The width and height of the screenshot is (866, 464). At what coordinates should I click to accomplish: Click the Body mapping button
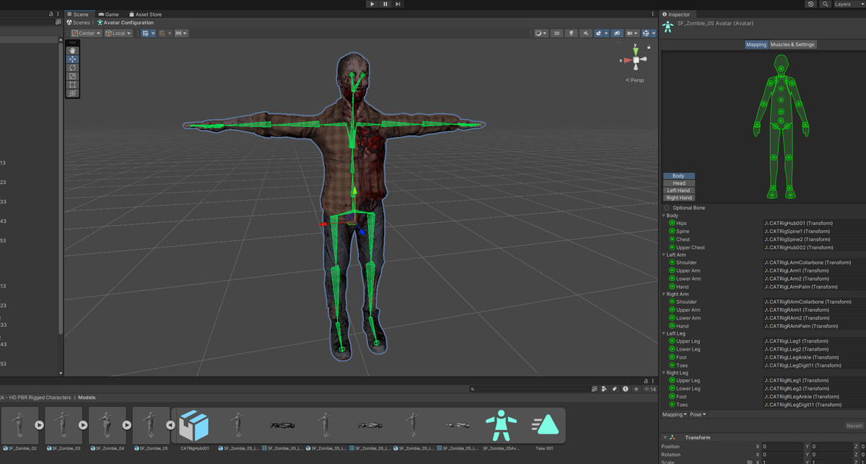(x=679, y=176)
